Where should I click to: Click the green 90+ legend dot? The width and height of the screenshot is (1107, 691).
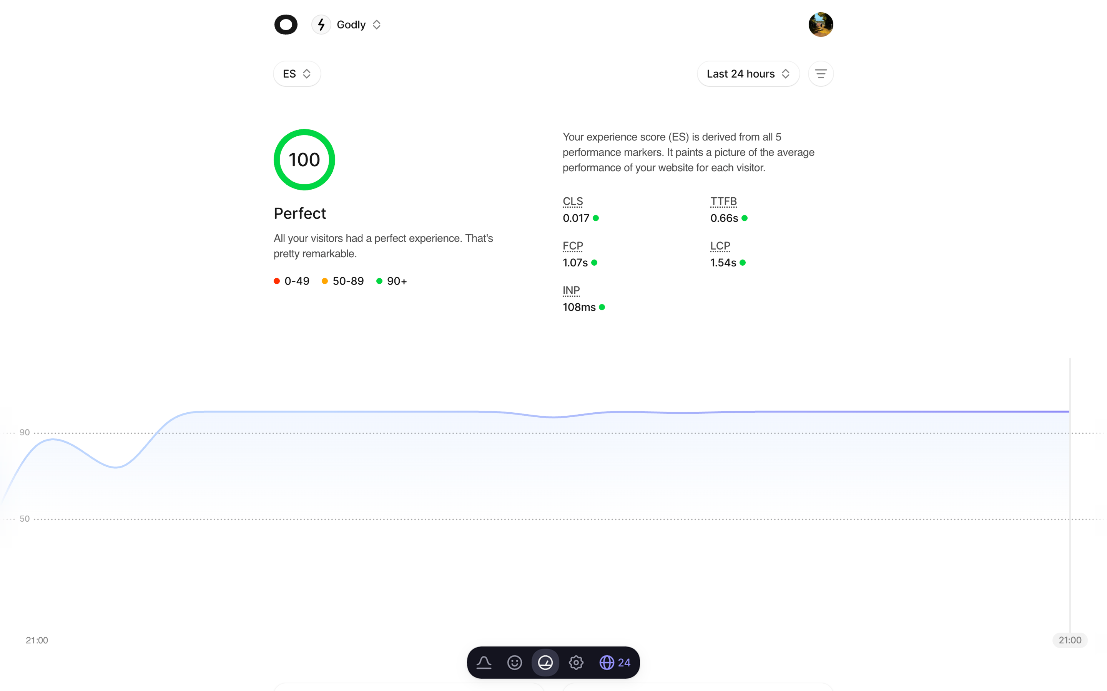click(x=379, y=281)
